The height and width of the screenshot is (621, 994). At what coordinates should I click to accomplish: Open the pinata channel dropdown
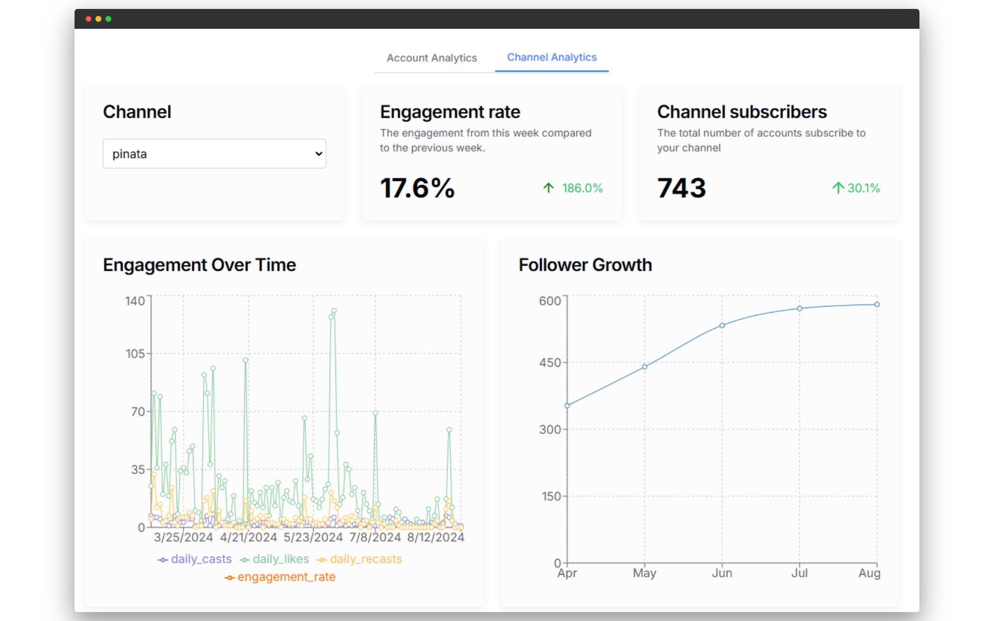click(x=214, y=154)
